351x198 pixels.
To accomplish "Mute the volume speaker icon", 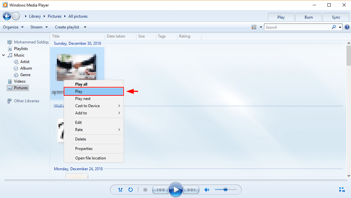I will coord(207,190).
